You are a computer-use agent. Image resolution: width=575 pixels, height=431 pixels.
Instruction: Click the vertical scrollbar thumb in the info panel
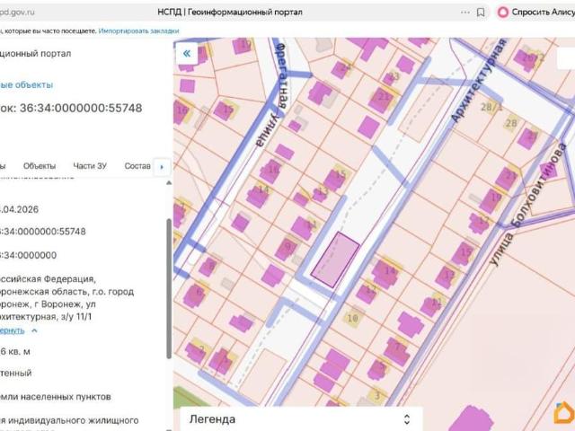tap(169, 288)
